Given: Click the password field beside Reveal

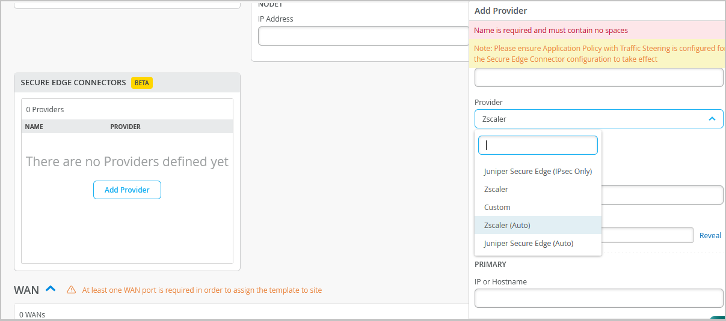Looking at the screenshot, I should tap(647, 235).
